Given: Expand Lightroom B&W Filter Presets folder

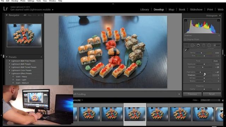Looking at the screenshot, I should 10,61.
